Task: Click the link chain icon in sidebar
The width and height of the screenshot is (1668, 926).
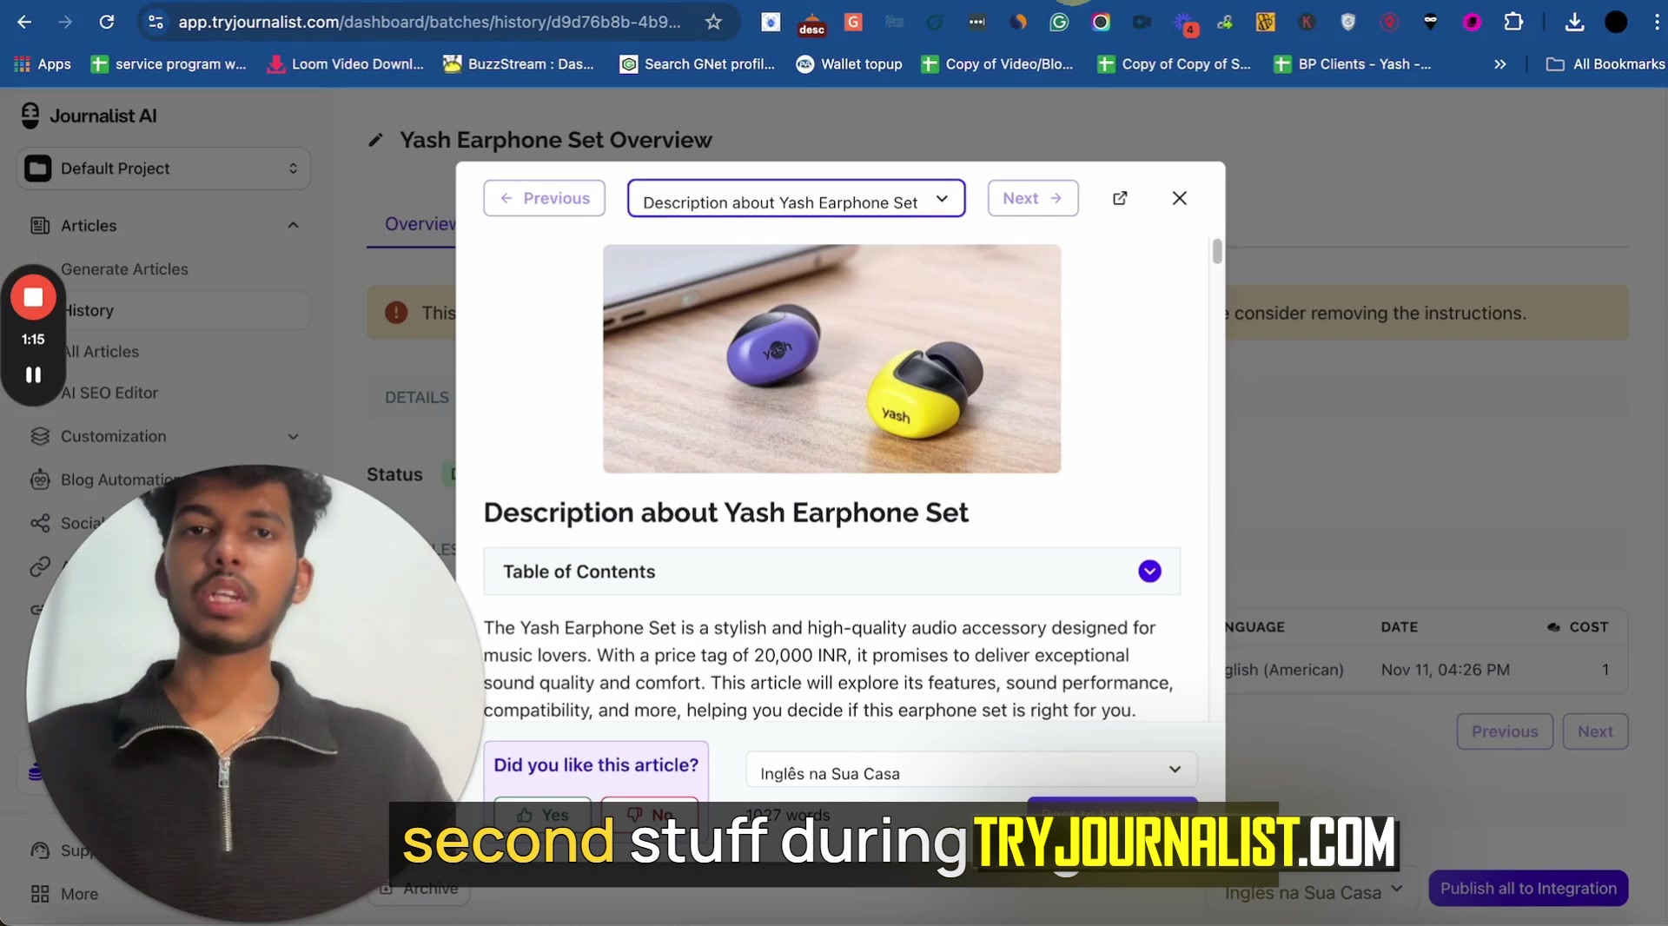Action: (40, 566)
